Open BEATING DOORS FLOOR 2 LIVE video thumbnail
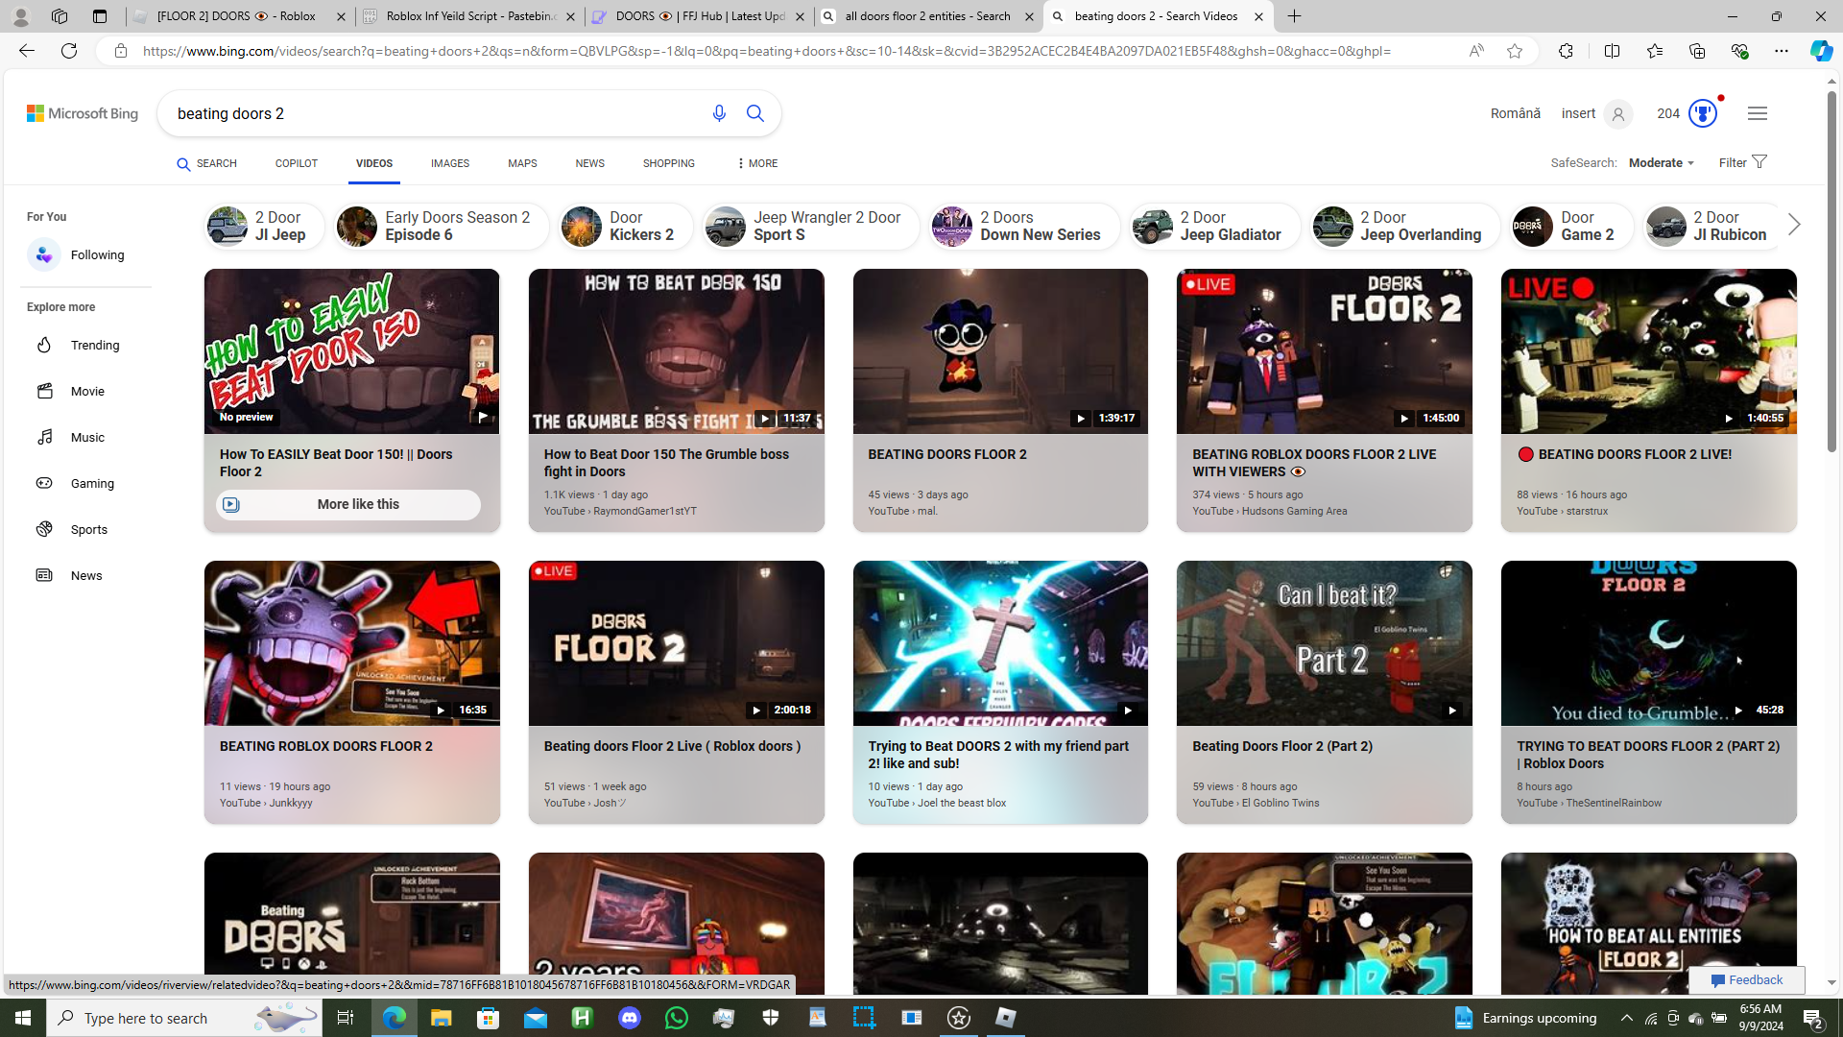This screenshot has height=1037, width=1843. coord(1647,351)
